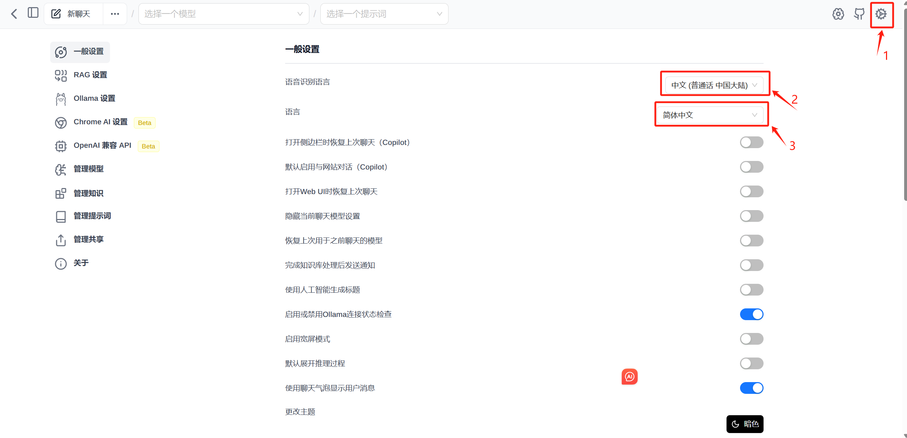Click the back arrow icon
This screenshot has height=438, width=907.
(x=14, y=14)
